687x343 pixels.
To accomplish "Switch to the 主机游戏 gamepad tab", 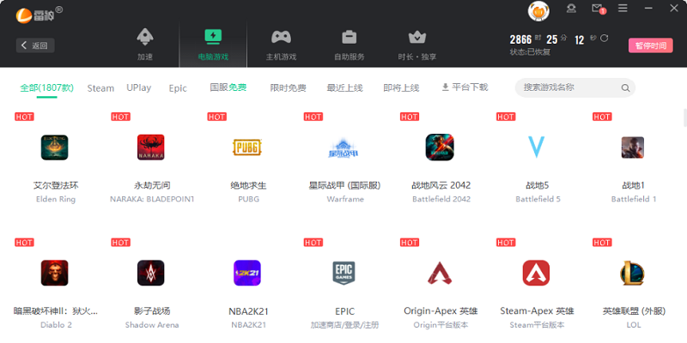I will click(x=282, y=45).
